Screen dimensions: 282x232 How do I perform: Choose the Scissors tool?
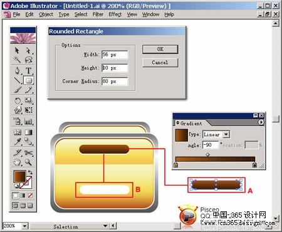29,153
